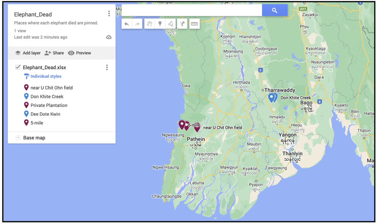Uncheck the Elephant_Dead.xlsx layer checkbox
This screenshot has height=224, width=377.
pos(18,67)
